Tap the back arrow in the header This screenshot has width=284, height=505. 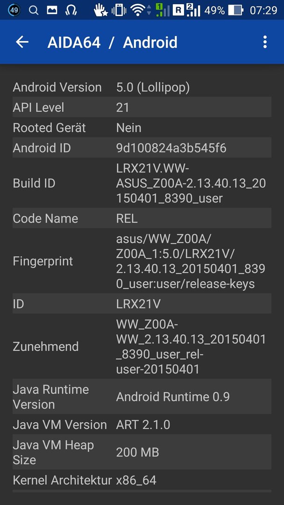tap(22, 42)
